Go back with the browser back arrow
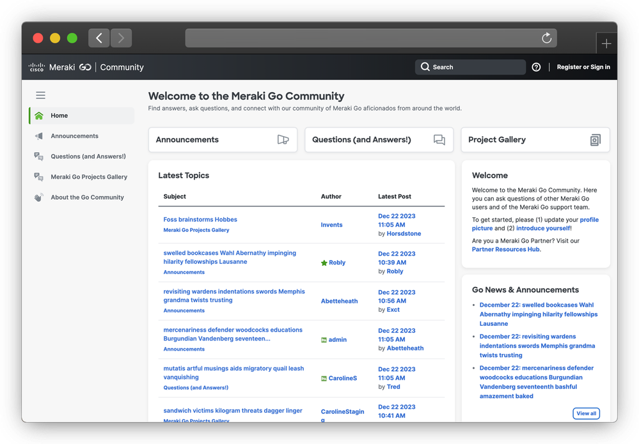The height and width of the screenshot is (444, 639). click(99, 38)
